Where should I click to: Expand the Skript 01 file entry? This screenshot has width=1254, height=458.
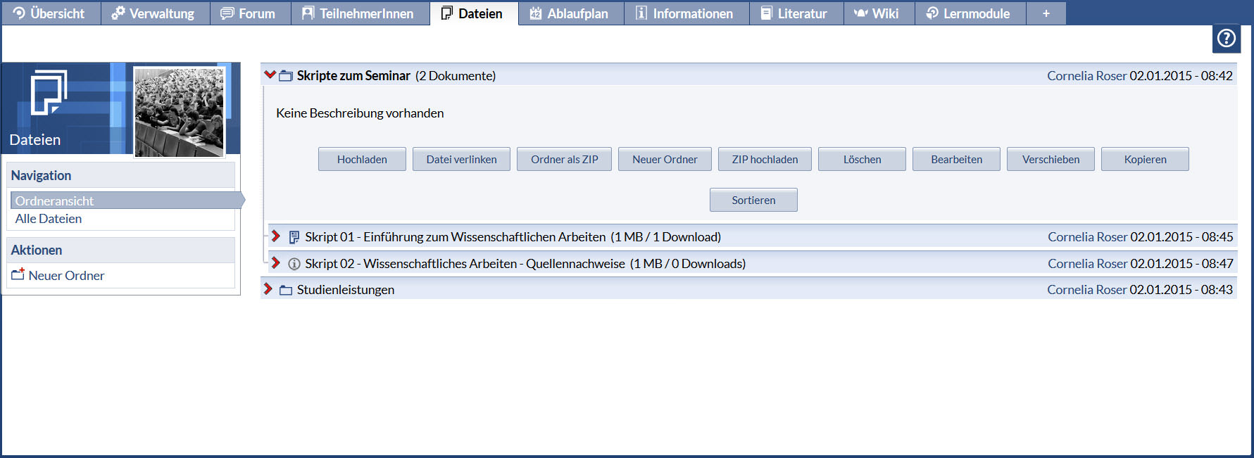pyautogui.click(x=276, y=236)
